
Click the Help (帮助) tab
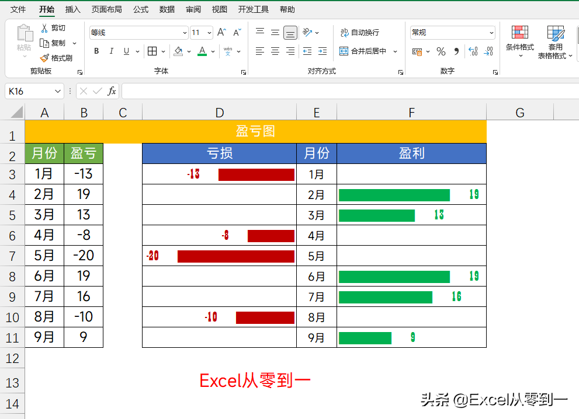(x=287, y=9)
